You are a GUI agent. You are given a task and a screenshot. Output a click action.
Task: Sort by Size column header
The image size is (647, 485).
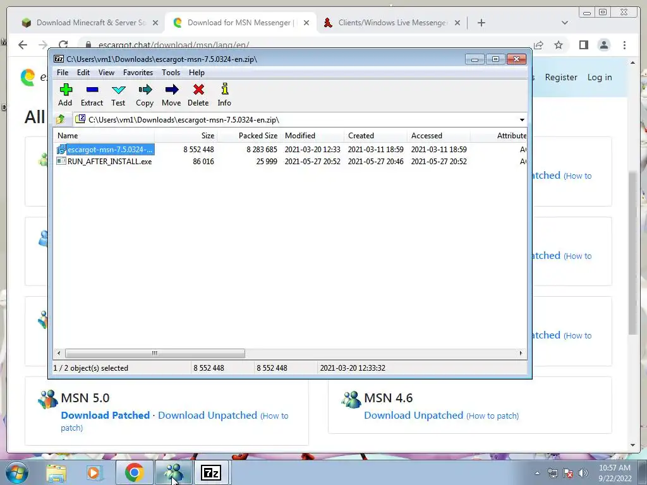[x=186, y=136]
